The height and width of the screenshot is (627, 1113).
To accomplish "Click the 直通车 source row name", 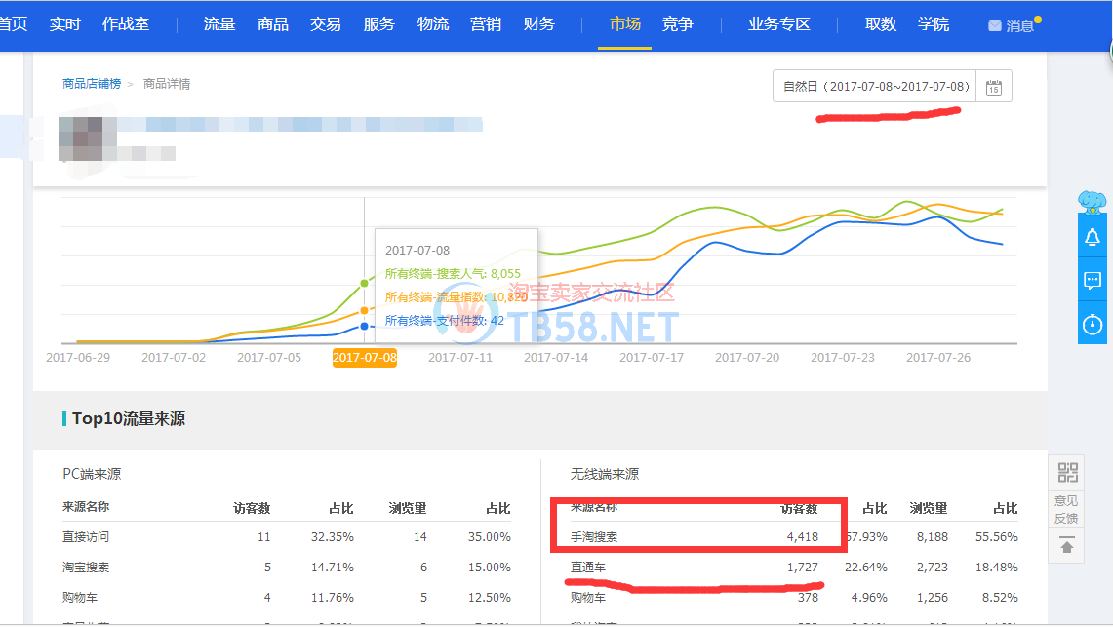I will click(587, 567).
